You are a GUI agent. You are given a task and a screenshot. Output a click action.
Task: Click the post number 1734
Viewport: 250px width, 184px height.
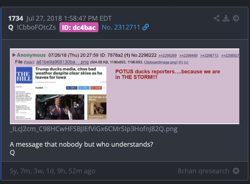pyautogui.click(x=15, y=18)
